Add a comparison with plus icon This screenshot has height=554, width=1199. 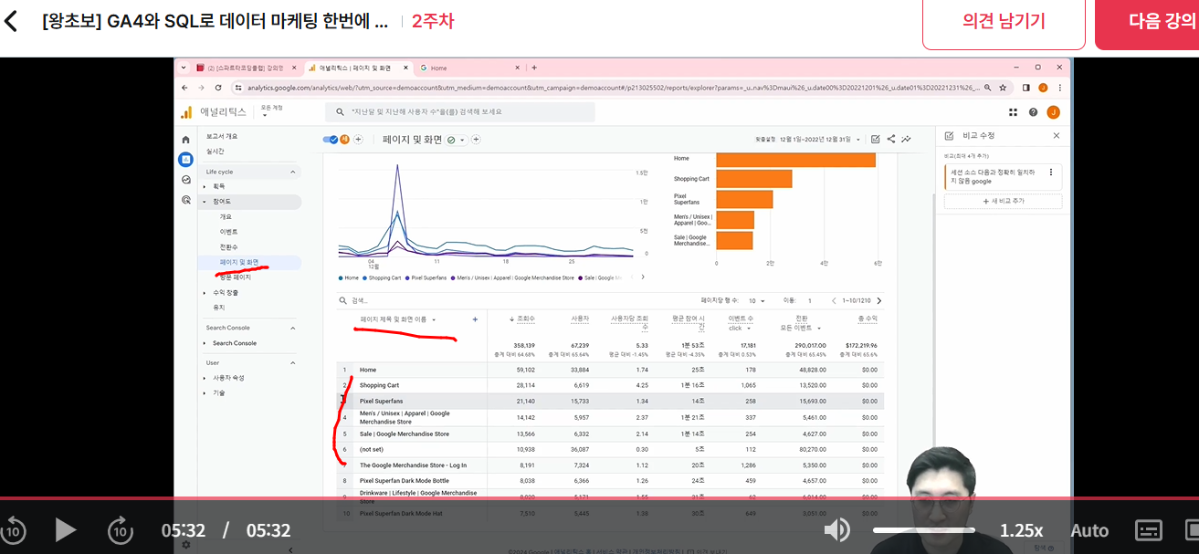pyautogui.click(x=358, y=140)
